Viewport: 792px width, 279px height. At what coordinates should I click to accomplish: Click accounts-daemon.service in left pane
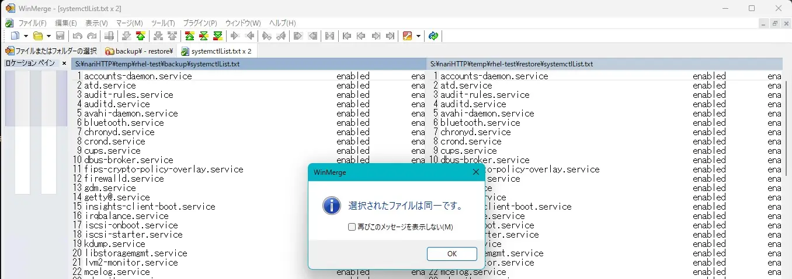point(138,76)
